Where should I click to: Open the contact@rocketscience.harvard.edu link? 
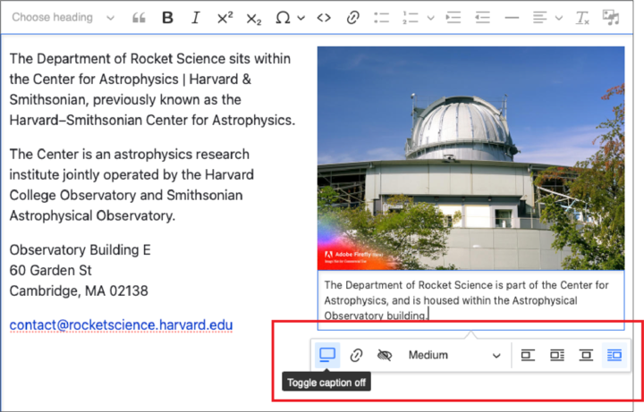(121, 325)
